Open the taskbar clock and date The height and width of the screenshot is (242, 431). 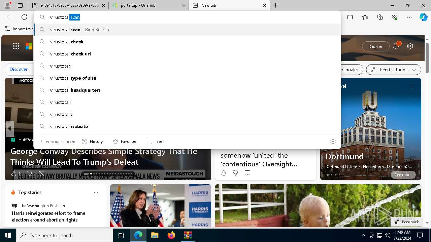tap(402, 235)
